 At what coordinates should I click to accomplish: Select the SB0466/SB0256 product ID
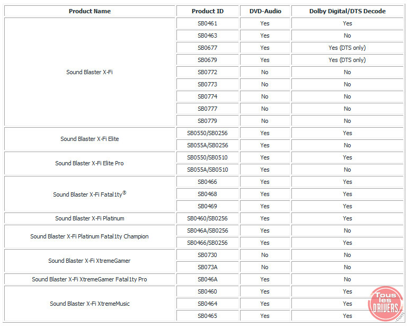207,243
